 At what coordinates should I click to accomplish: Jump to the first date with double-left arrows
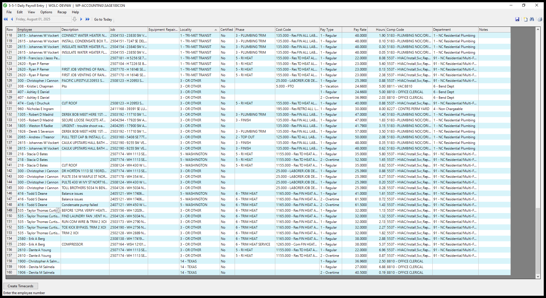pyautogui.click(x=5, y=19)
